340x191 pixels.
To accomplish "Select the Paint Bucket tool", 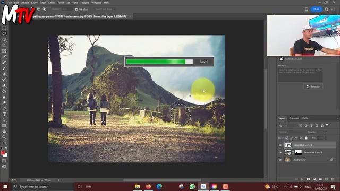I will click(4, 91).
